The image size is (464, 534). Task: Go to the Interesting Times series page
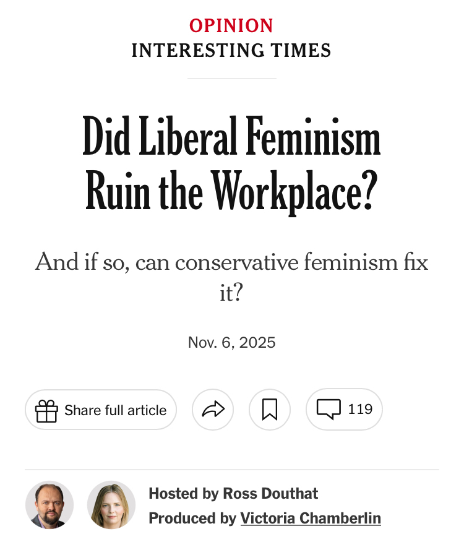(x=231, y=50)
